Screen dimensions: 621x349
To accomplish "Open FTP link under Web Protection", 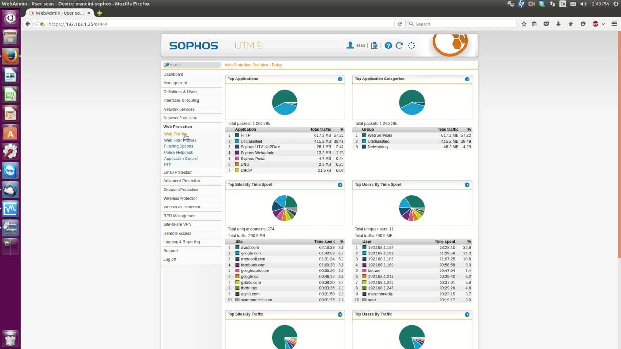I will click(x=168, y=165).
